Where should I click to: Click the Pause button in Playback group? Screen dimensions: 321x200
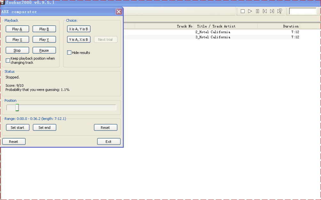(44, 50)
